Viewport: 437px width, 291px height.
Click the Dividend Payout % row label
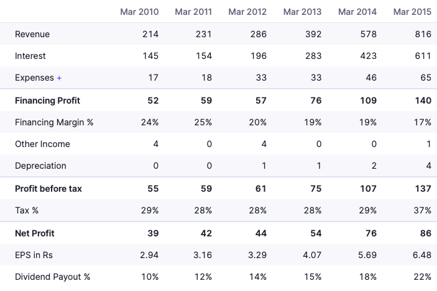click(x=52, y=277)
